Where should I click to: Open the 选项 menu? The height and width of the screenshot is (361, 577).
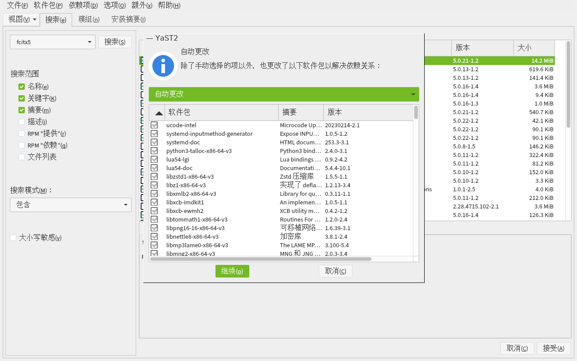coord(114,5)
